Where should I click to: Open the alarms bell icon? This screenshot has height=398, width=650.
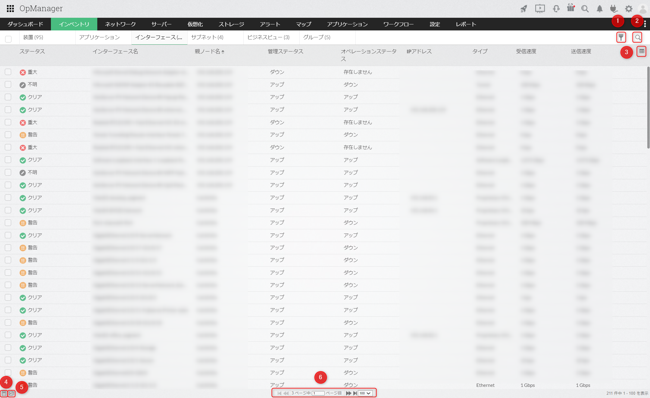tap(599, 8)
